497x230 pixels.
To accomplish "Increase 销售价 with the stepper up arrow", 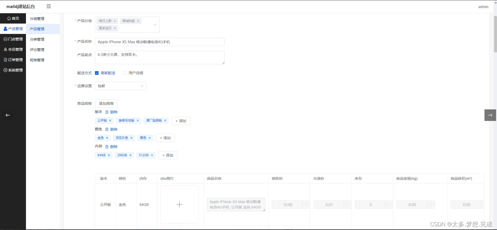I will tap(306, 203).
